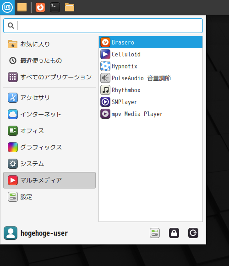Select the 設定 category
The image size is (229, 266).
49,197
